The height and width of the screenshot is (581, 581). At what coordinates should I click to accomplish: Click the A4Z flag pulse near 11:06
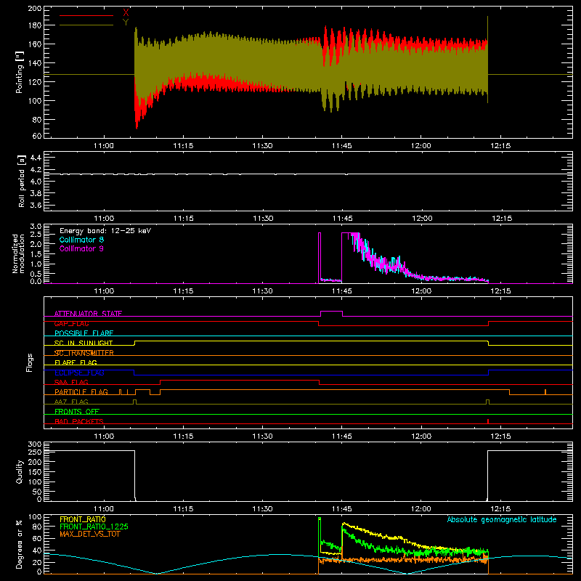point(134,402)
